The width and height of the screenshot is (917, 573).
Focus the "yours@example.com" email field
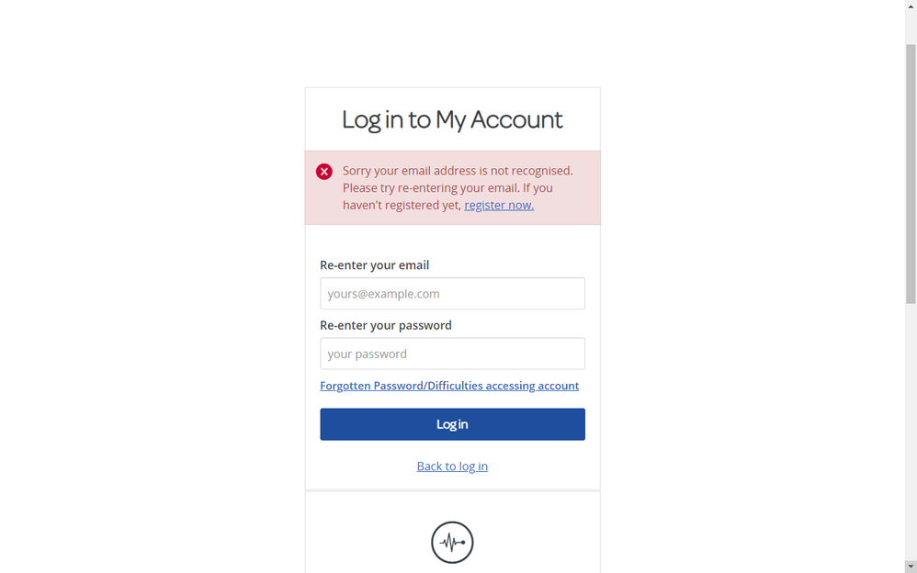point(452,294)
